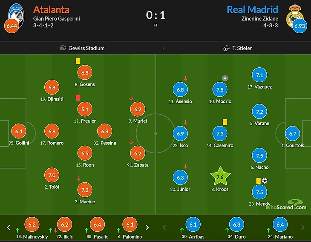Click substitute Mariano's 6.4 rating
The height and width of the screenshot is (242, 311).
point(280,225)
